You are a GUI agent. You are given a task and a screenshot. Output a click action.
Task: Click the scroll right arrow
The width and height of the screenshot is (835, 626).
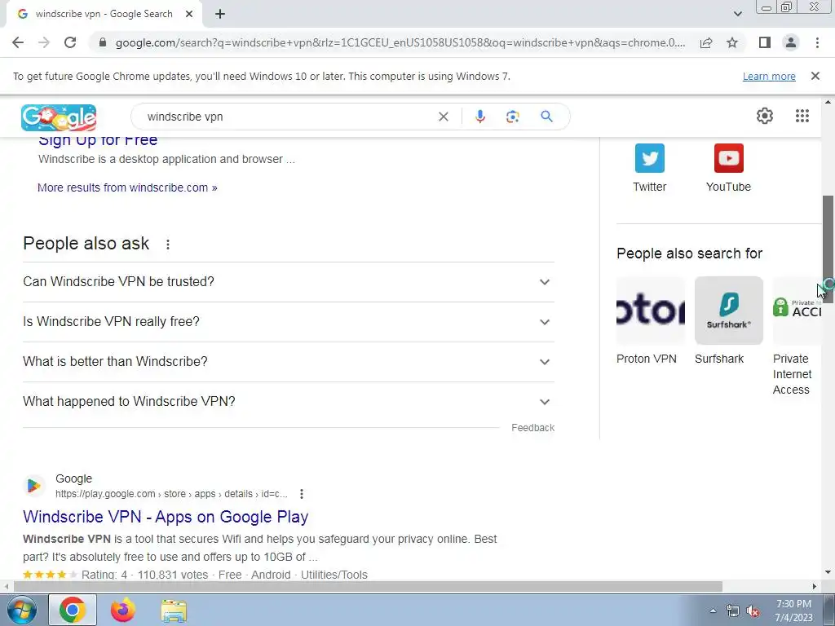(815, 587)
